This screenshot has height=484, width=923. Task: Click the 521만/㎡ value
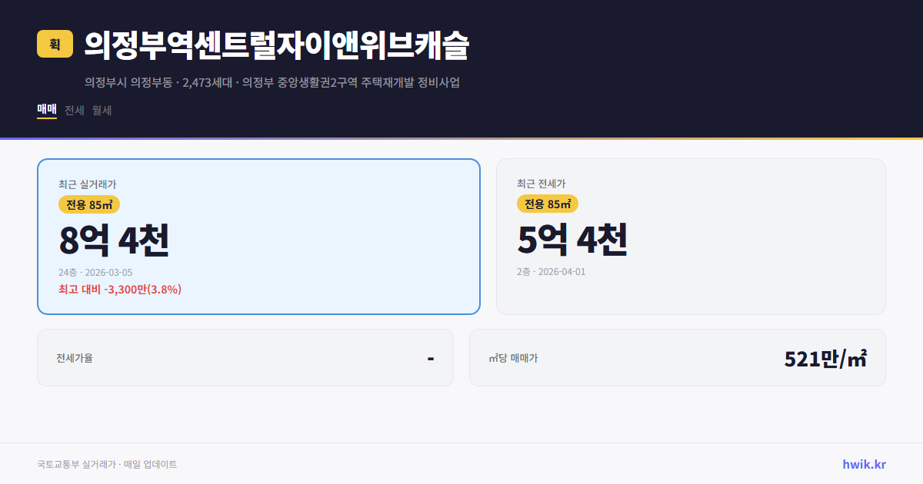click(x=825, y=357)
